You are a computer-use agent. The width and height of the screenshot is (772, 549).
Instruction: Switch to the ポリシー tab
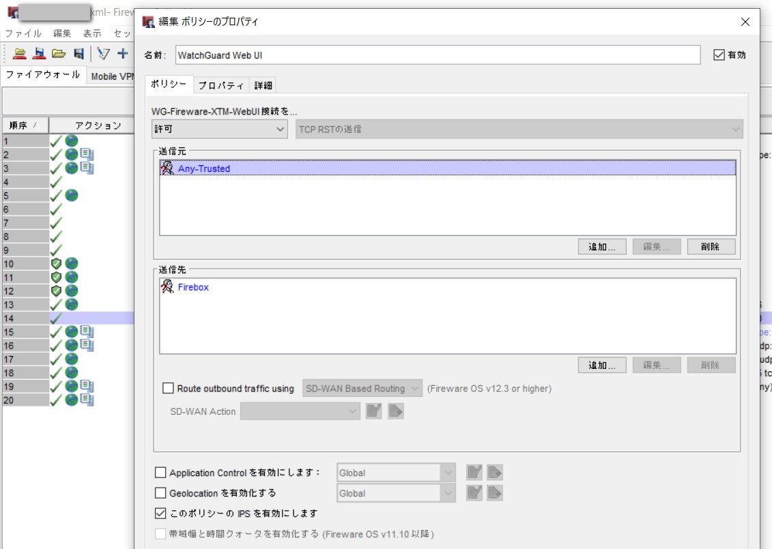point(169,84)
